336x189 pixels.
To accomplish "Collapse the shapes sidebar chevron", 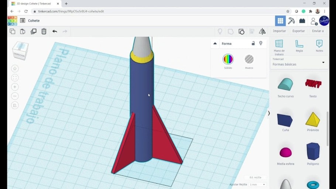I will tap(269, 113).
